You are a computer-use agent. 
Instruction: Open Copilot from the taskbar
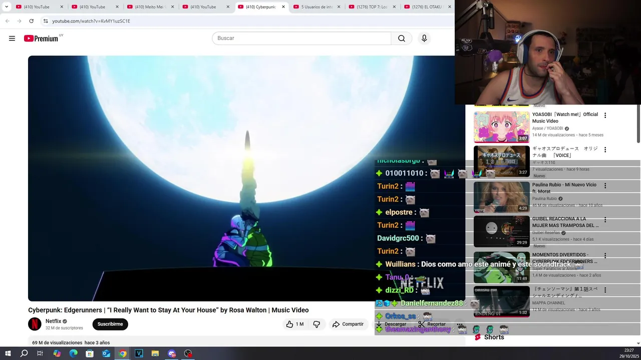tap(57, 353)
